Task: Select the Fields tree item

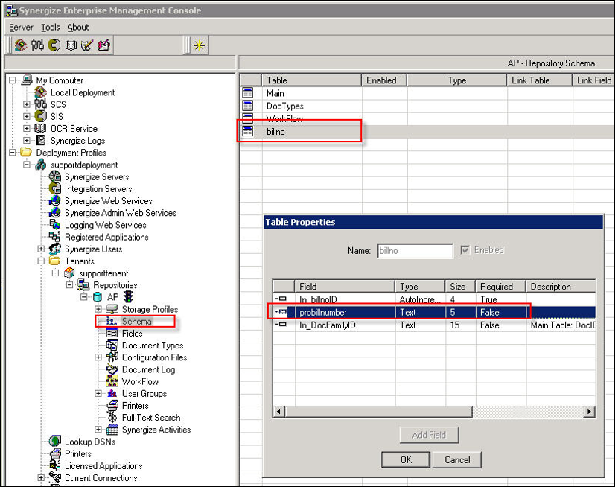Action: tap(133, 333)
